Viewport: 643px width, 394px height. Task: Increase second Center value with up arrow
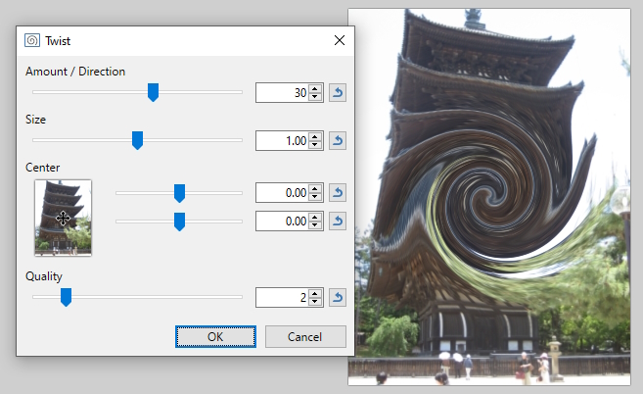tap(315, 218)
